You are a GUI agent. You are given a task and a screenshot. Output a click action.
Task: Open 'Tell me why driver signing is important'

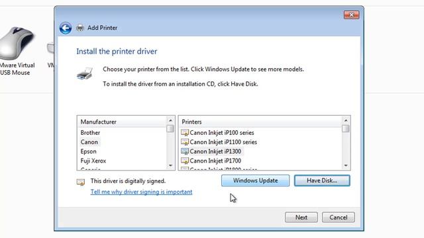pos(141,192)
